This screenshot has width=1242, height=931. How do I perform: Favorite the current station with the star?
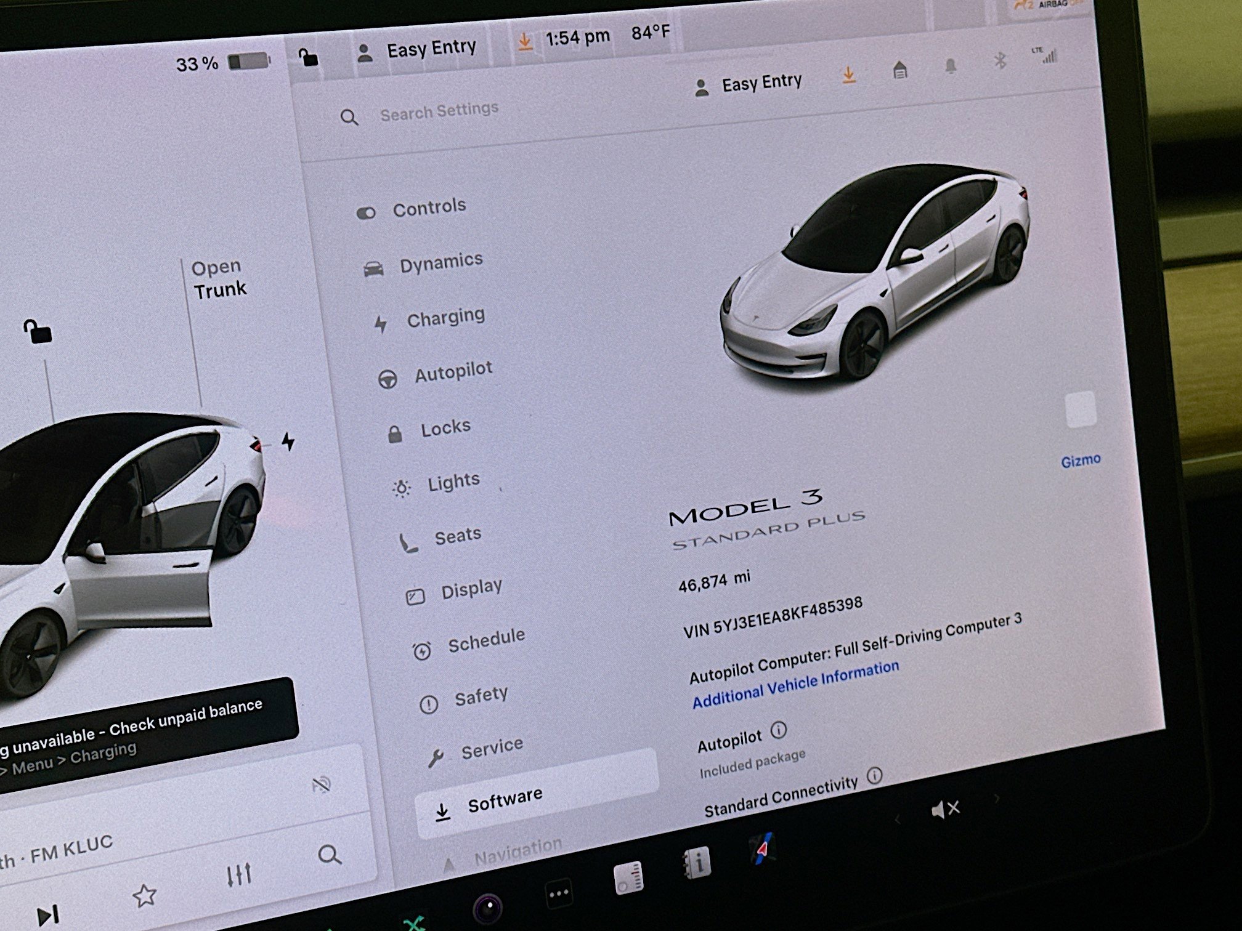[145, 895]
